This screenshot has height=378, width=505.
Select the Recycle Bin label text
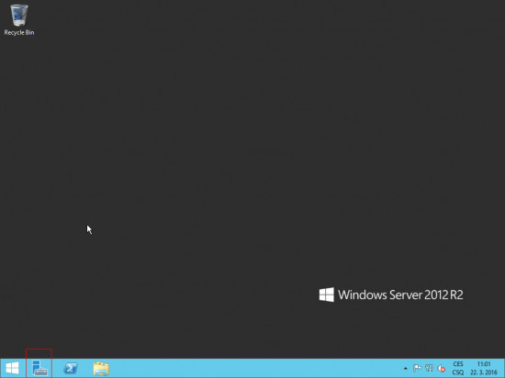coord(19,32)
